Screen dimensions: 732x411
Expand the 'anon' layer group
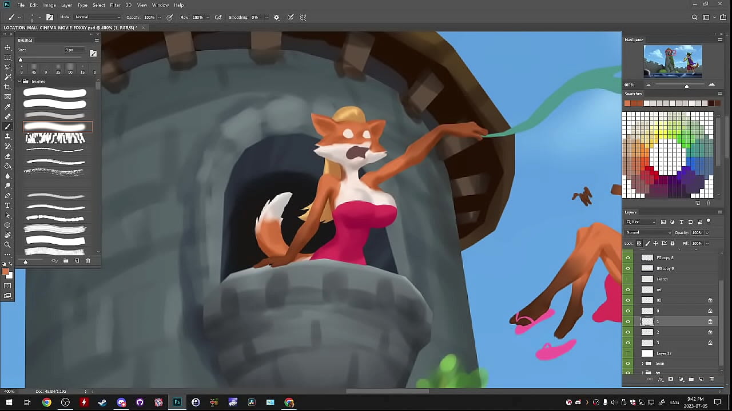[642, 364]
